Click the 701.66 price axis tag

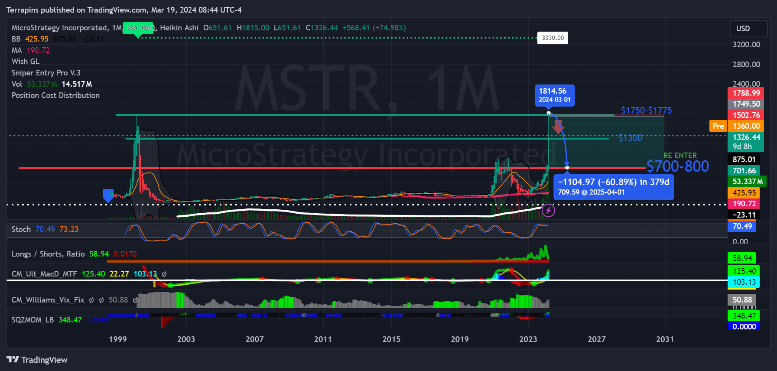coord(744,171)
